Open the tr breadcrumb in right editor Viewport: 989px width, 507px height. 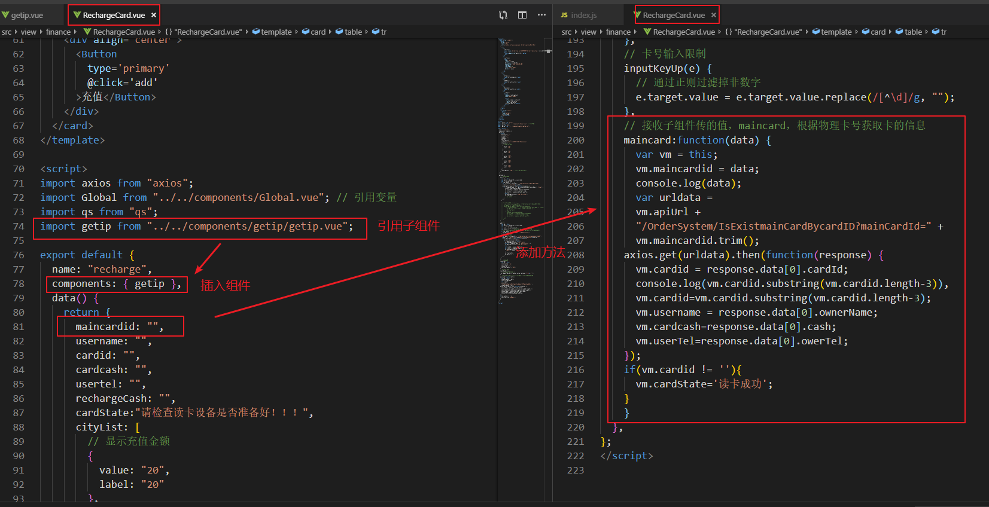coord(939,32)
